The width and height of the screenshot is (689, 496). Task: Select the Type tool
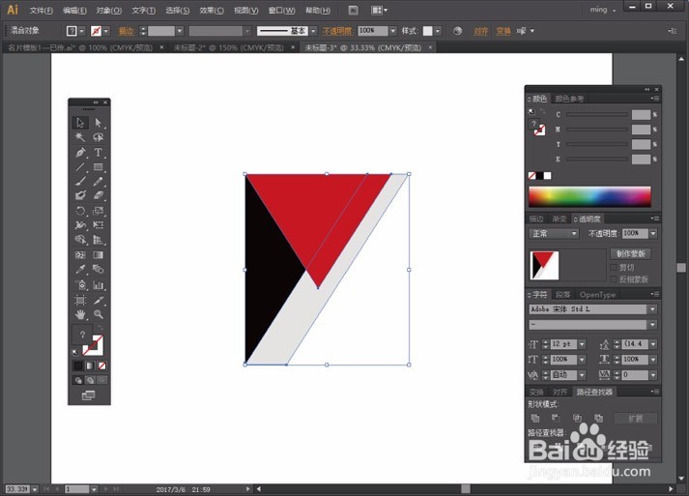[x=98, y=152]
